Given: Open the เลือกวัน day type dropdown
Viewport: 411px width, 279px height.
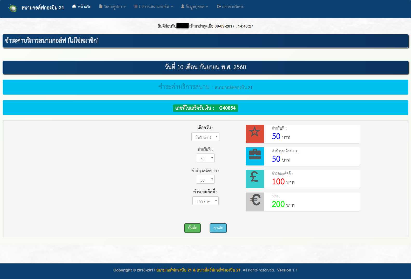Looking at the screenshot, I should pos(205,137).
